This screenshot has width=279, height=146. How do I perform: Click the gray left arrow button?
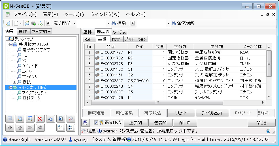click(x=40, y=128)
